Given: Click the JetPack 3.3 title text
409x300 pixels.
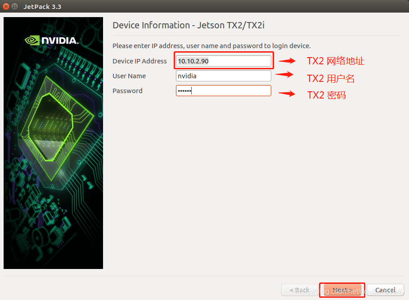Looking at the screenshot, I should [42, 6].
